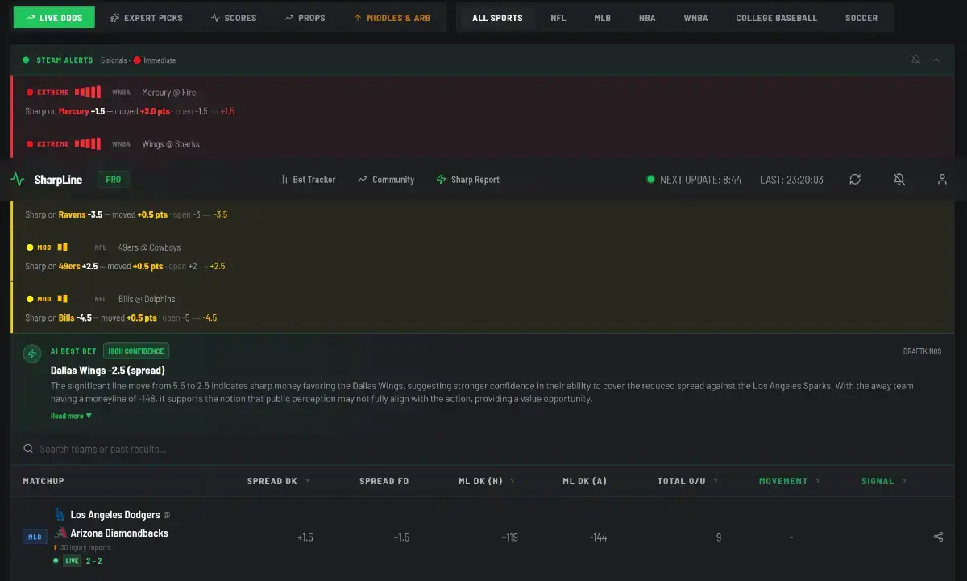Click Total O/U value 9
967x581 pixels.
[719, 537]
